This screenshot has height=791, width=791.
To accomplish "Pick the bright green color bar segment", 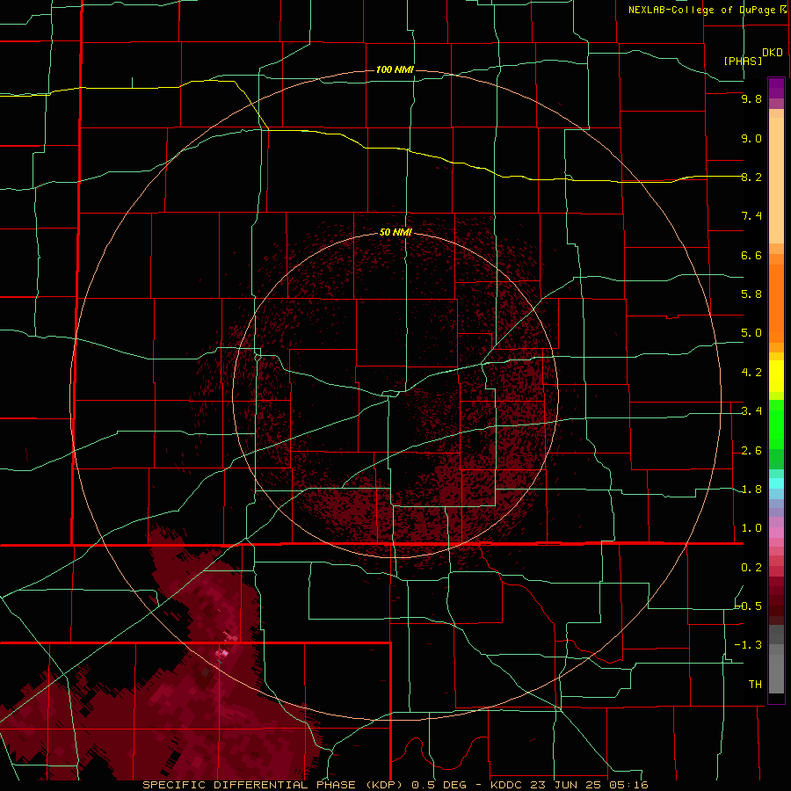I will pos(776,425).
